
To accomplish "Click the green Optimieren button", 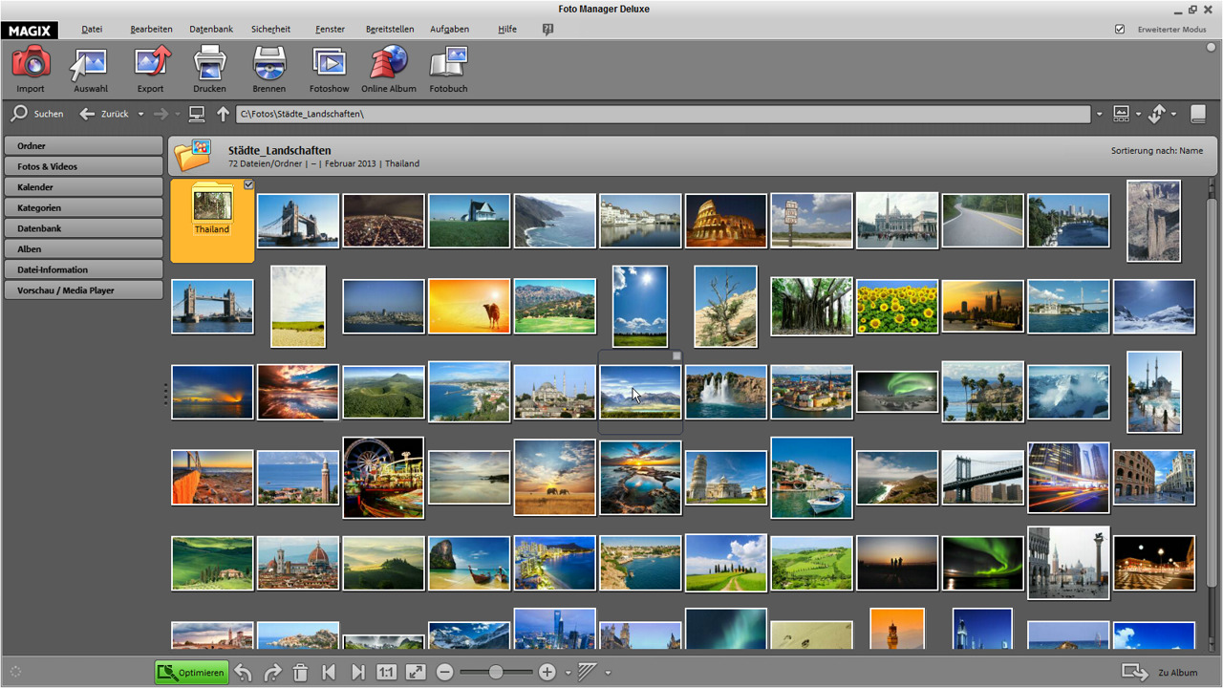I will pyautogui.click(x=192, y=673).
